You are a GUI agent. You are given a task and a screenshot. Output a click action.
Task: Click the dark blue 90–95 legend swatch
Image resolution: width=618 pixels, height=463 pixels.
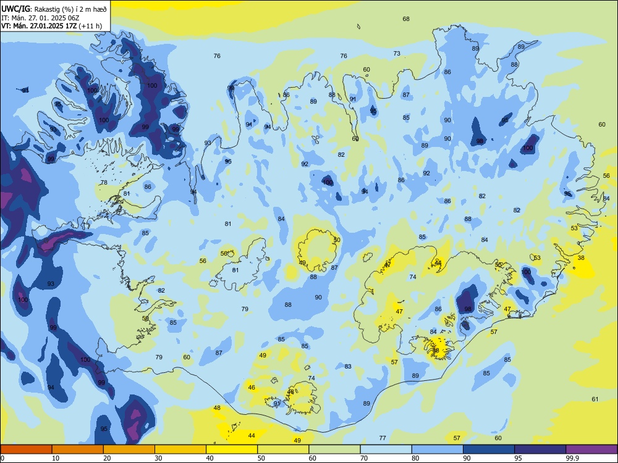point(489,449)
